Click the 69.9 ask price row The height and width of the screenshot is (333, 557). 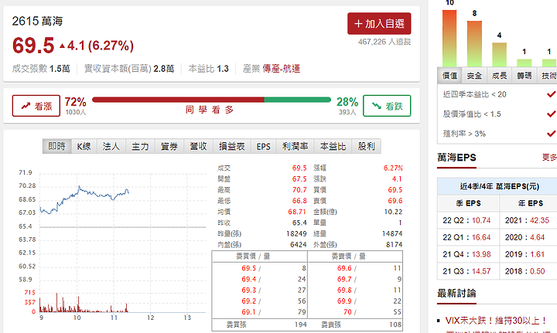355,301
